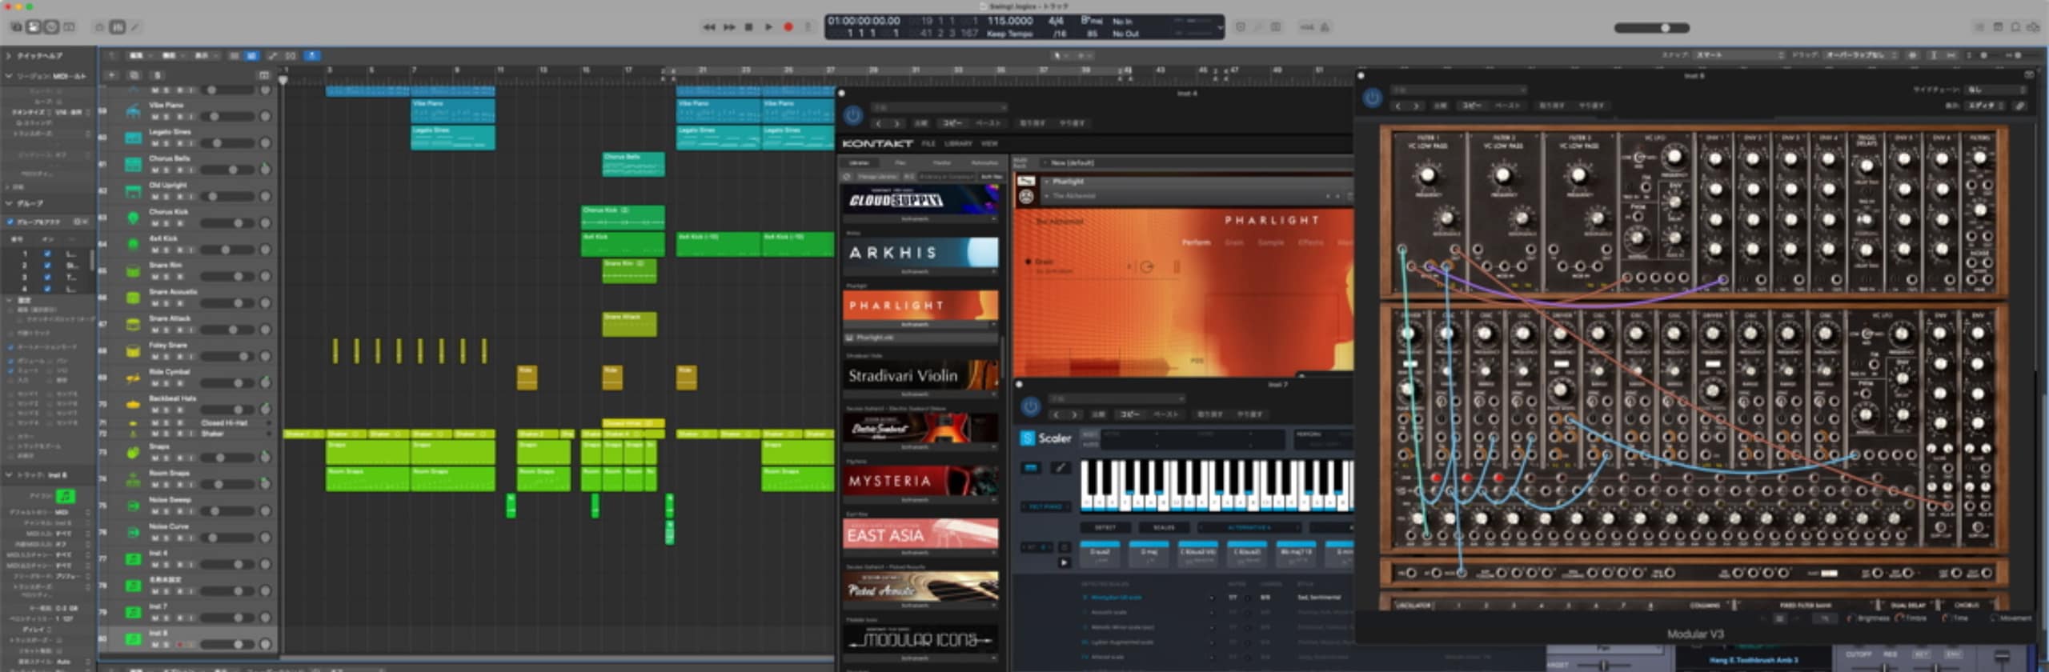Image resolution: width=2049 pixels, height=672 pixels.
Task: Select the Chorus Bells track icon
Action: [x=133, y=164]
